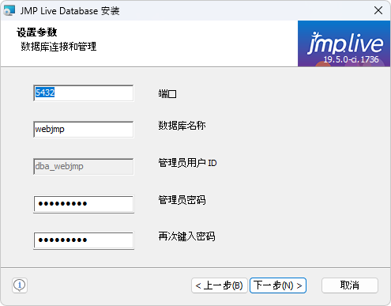The width and height of the screenshot is (391, 306).
Task: Click the 管理员密码 label
Action: [x=182, y=200]
